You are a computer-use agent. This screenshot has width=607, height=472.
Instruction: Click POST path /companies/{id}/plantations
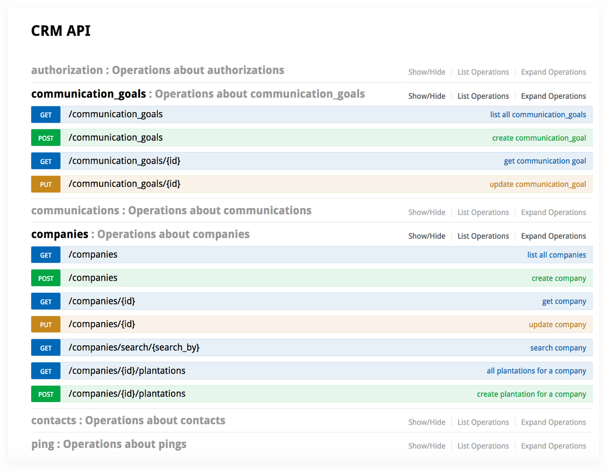pyautogui.click(x=127, y=394)
